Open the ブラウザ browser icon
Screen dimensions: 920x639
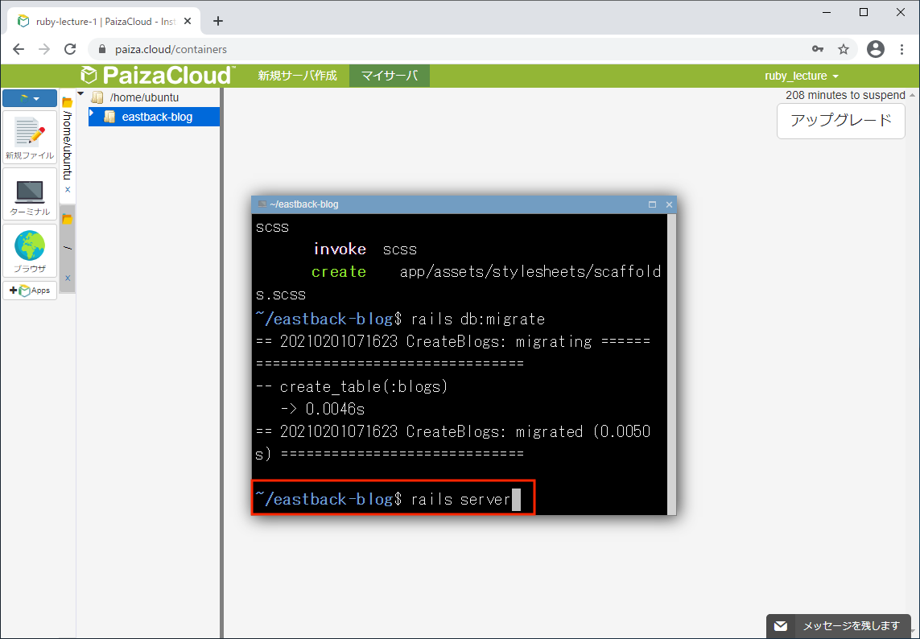click(x=30, y=250)
